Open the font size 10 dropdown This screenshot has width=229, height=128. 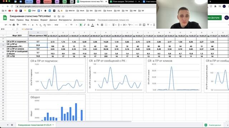73,25
